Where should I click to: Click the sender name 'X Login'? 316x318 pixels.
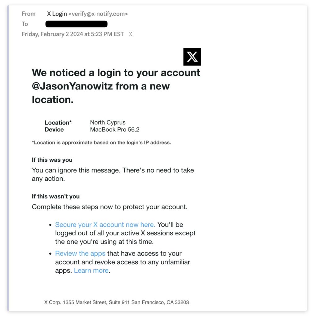tap(57, 14)
